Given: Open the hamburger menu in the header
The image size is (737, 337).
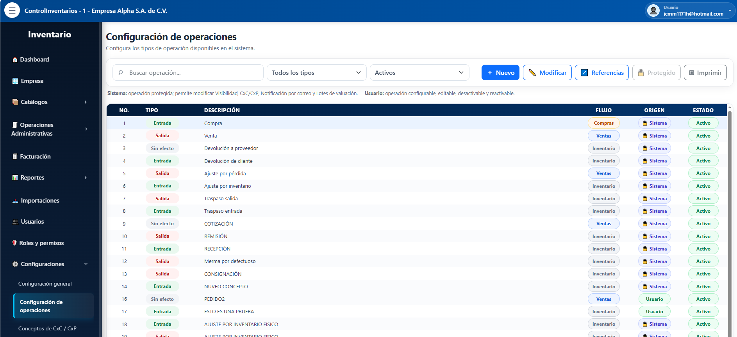Looking at the screenshot, I should pos(12,11).
